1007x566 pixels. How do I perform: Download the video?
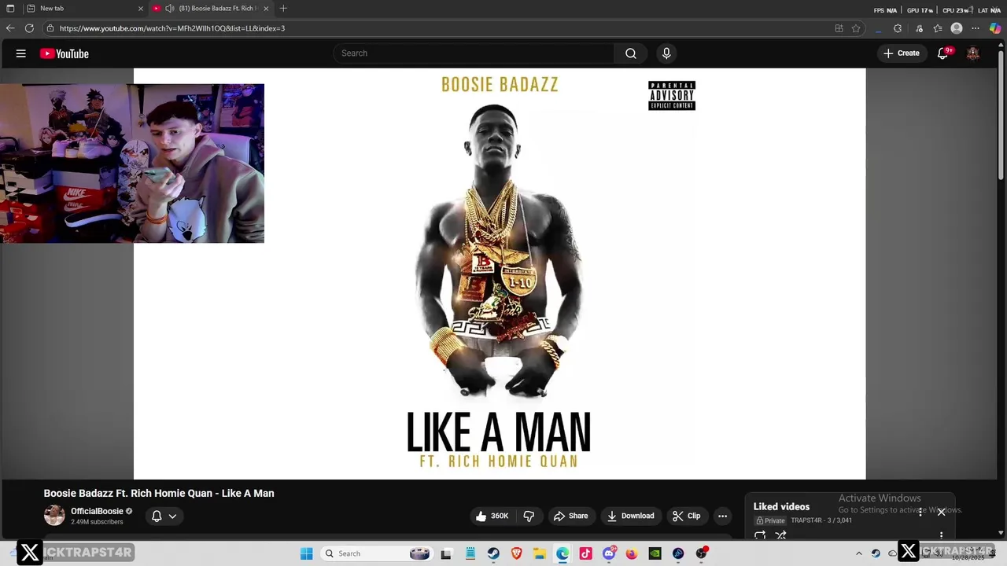(630, 516)
